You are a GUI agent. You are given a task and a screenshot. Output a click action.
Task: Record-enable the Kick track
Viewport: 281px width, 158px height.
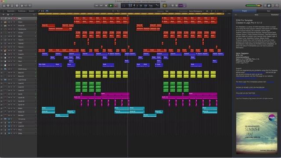click(14, 18)
